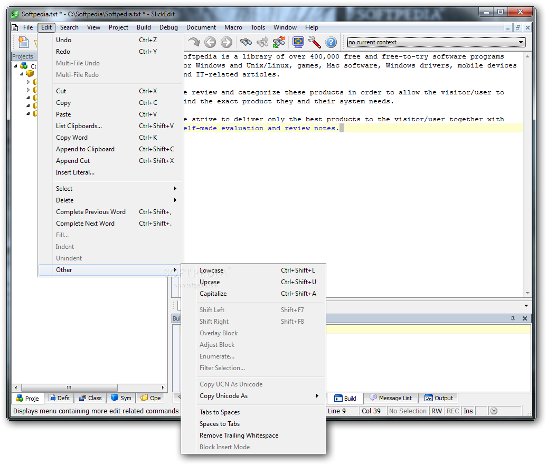
Task: Choose Redo from Edit menu
Action: pyautogui.click(x=110, y=52)
